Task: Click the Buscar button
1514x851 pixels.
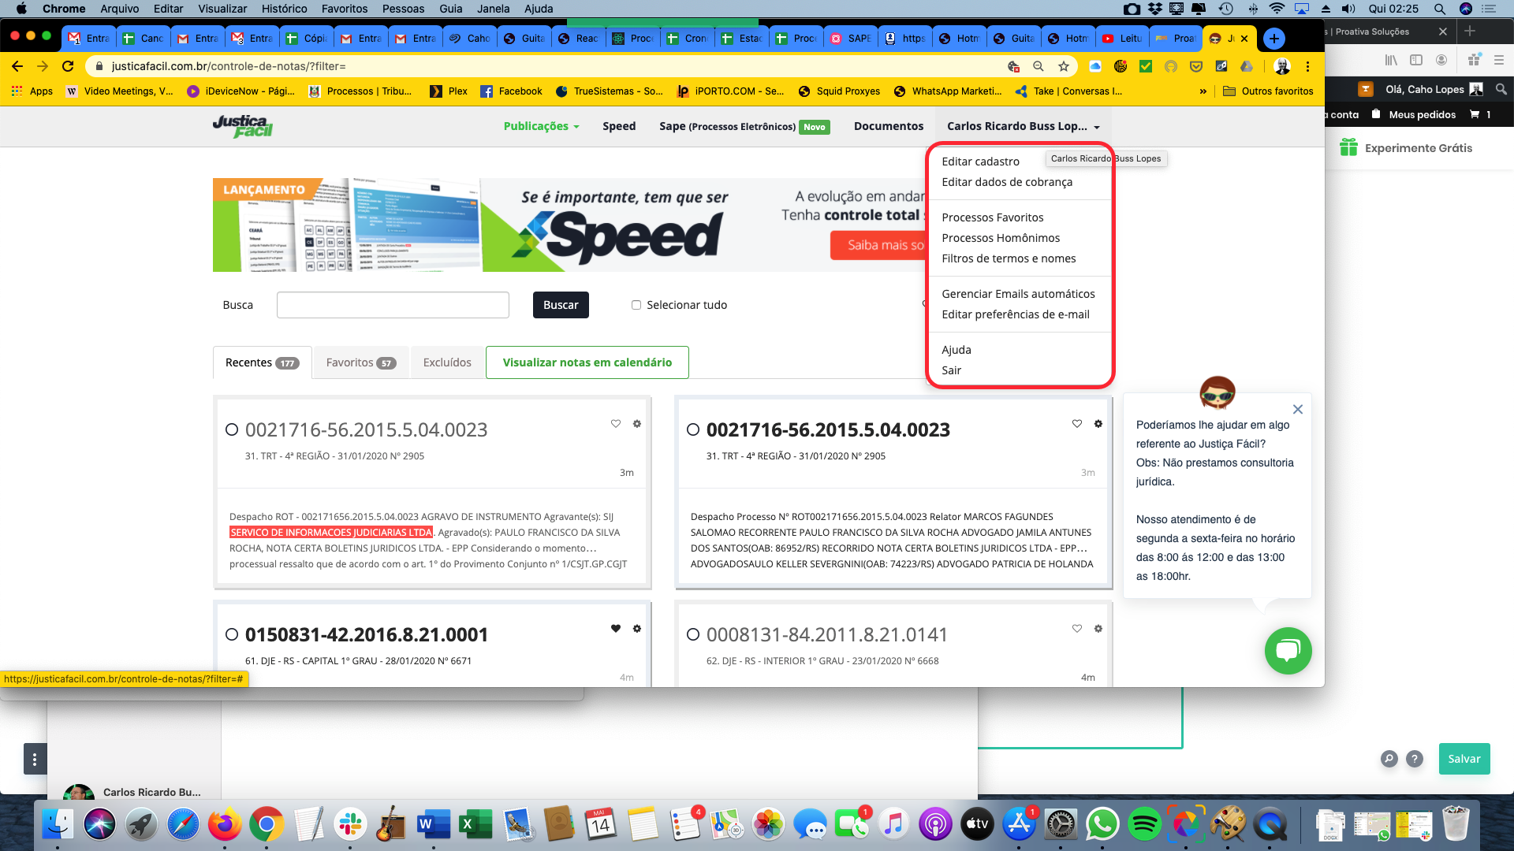Action: coord(561,305)
